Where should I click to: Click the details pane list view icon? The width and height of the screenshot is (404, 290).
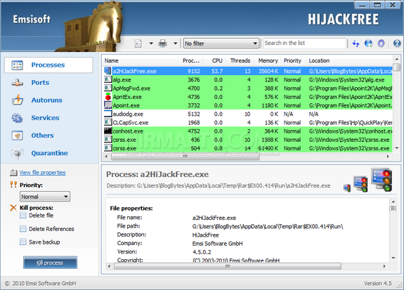pos(393,208)
